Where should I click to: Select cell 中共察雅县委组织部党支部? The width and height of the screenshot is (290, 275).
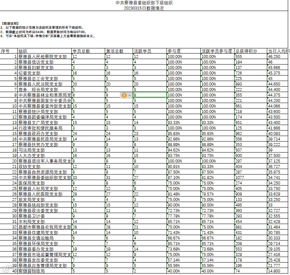[44, 177]
